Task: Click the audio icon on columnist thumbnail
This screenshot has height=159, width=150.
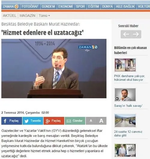Action: click(x=117, y=99)
